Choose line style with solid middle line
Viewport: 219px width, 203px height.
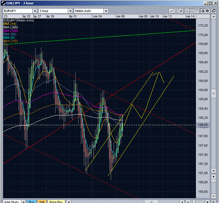click(192, 11)
